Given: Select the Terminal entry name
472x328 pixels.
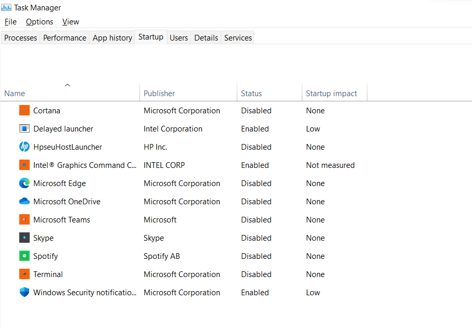Looking at the screenshot, I should 48,274.
